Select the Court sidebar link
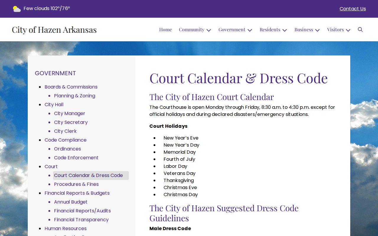 coord(51,166)
